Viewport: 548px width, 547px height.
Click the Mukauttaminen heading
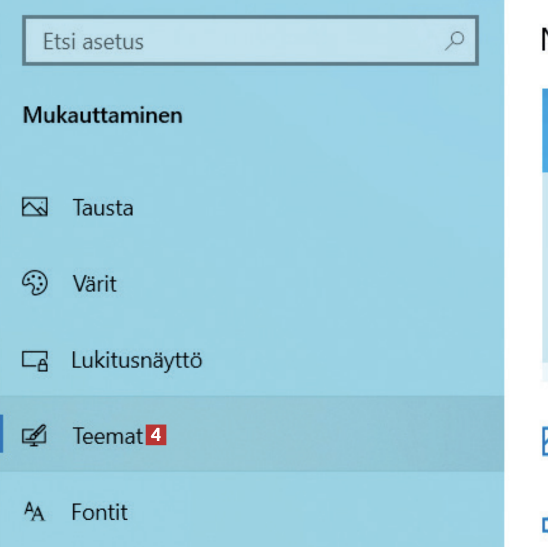(x=102, y=115)
